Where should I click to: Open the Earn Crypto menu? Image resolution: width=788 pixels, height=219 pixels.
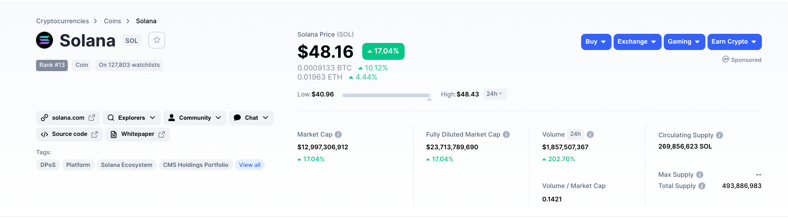tap(734, 42)
